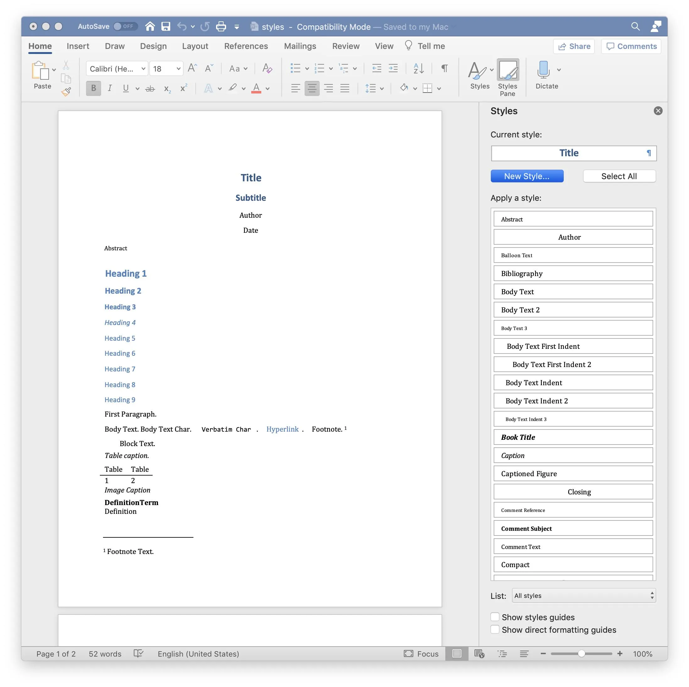
Task: Click the Sort A-Z icon
Action: point(418,68)
